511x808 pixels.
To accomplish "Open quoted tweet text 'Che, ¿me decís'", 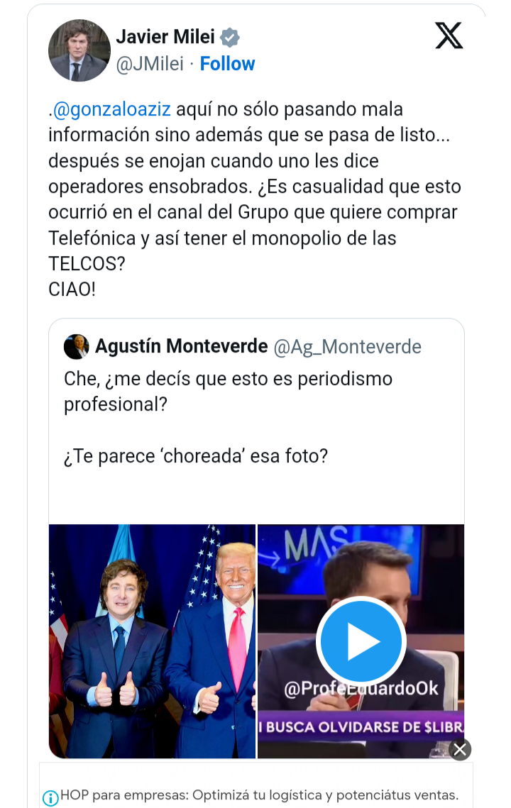I will 228,392.
